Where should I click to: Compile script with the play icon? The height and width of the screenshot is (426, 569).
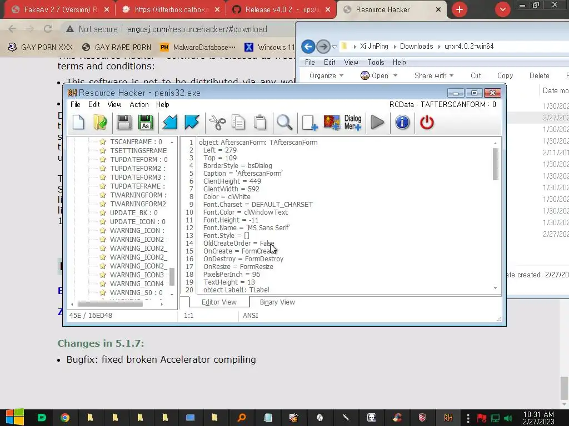[377, 123]
